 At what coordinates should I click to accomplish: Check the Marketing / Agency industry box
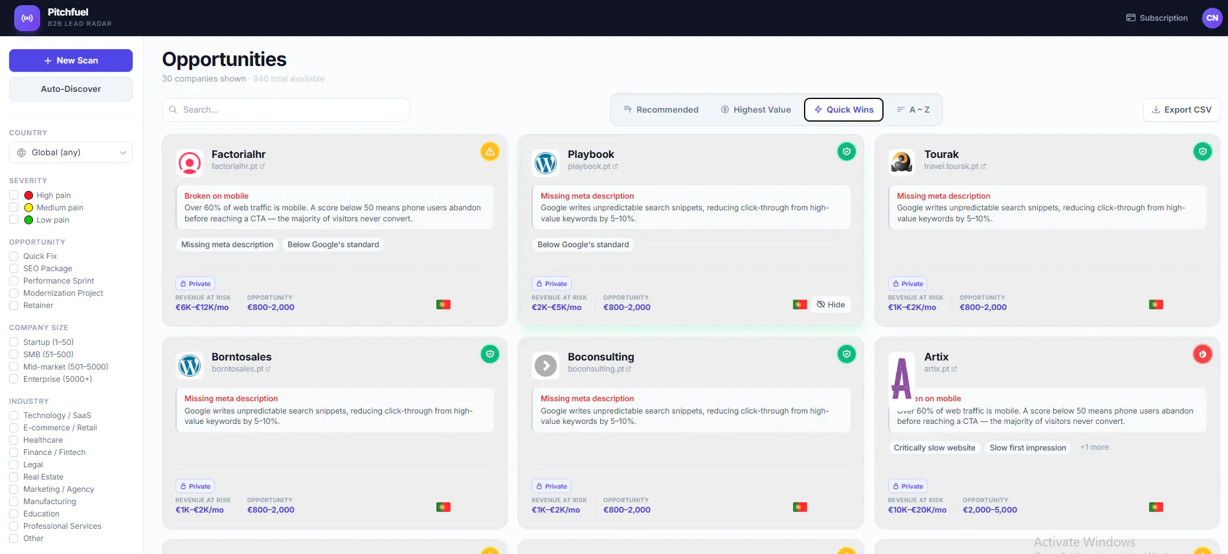coord(14,489)
